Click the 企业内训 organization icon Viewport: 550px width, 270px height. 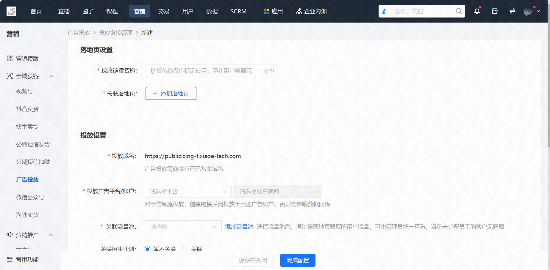(299, 11)
